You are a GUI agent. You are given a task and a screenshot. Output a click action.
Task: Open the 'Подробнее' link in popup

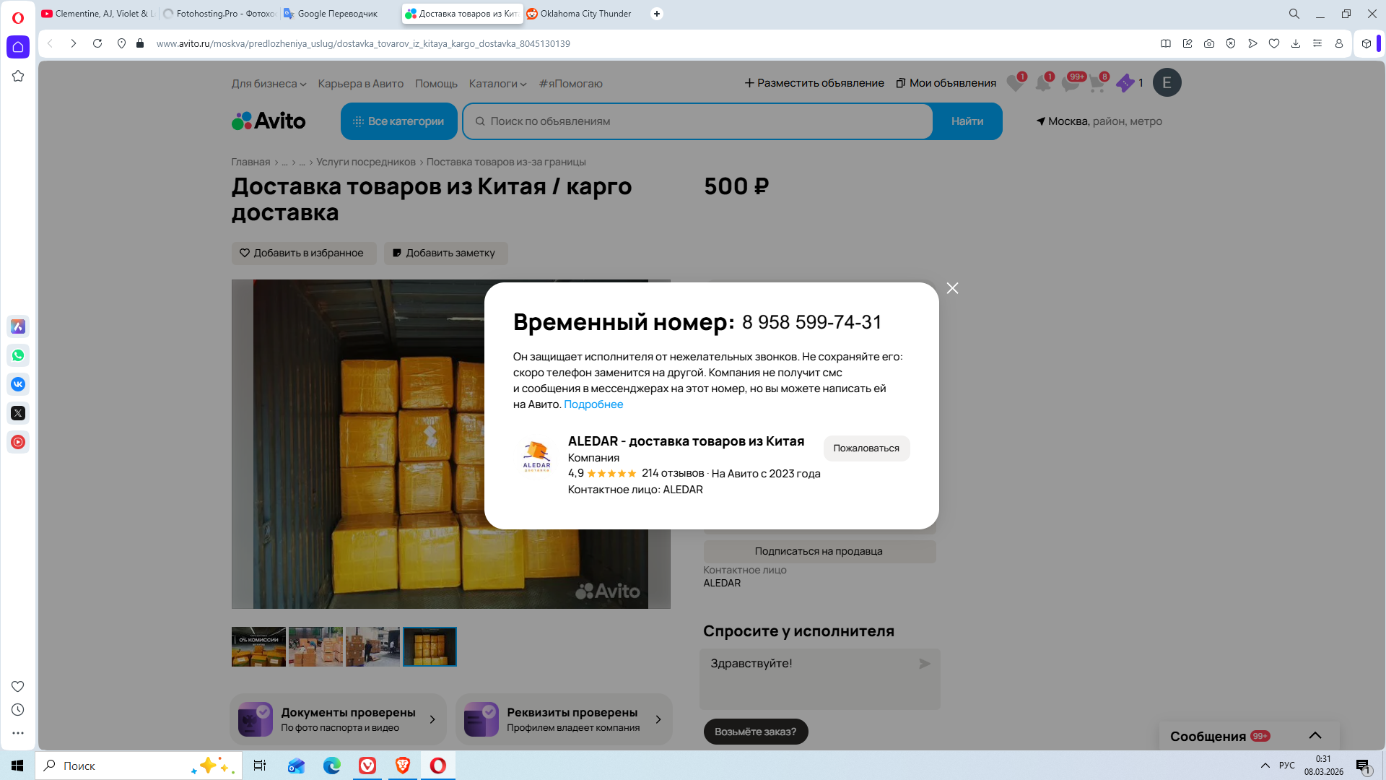(593, 404)
